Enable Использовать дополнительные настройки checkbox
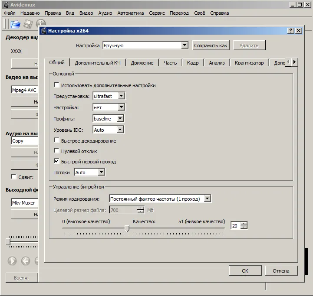The image size is (313, 296). point(57,85)
